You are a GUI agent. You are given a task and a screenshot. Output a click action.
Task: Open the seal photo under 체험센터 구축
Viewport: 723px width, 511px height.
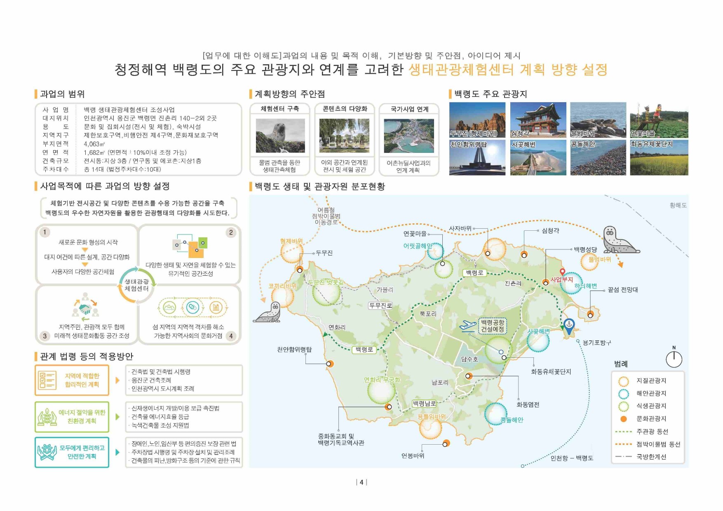(x=280, y=136)
